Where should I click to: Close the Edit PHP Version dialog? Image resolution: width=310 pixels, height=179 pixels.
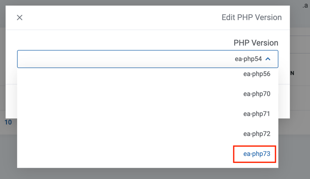pos(20,17)
